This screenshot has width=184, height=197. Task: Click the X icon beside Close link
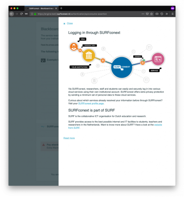(64, 24)
